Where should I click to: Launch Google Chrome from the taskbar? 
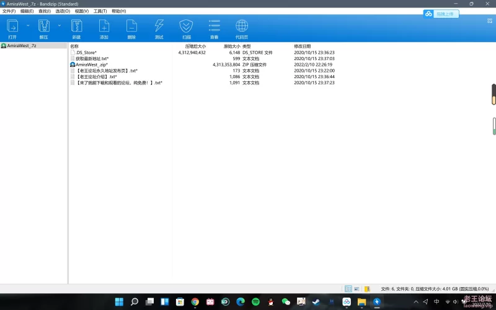pyautogui.click(x=195, y=302)
